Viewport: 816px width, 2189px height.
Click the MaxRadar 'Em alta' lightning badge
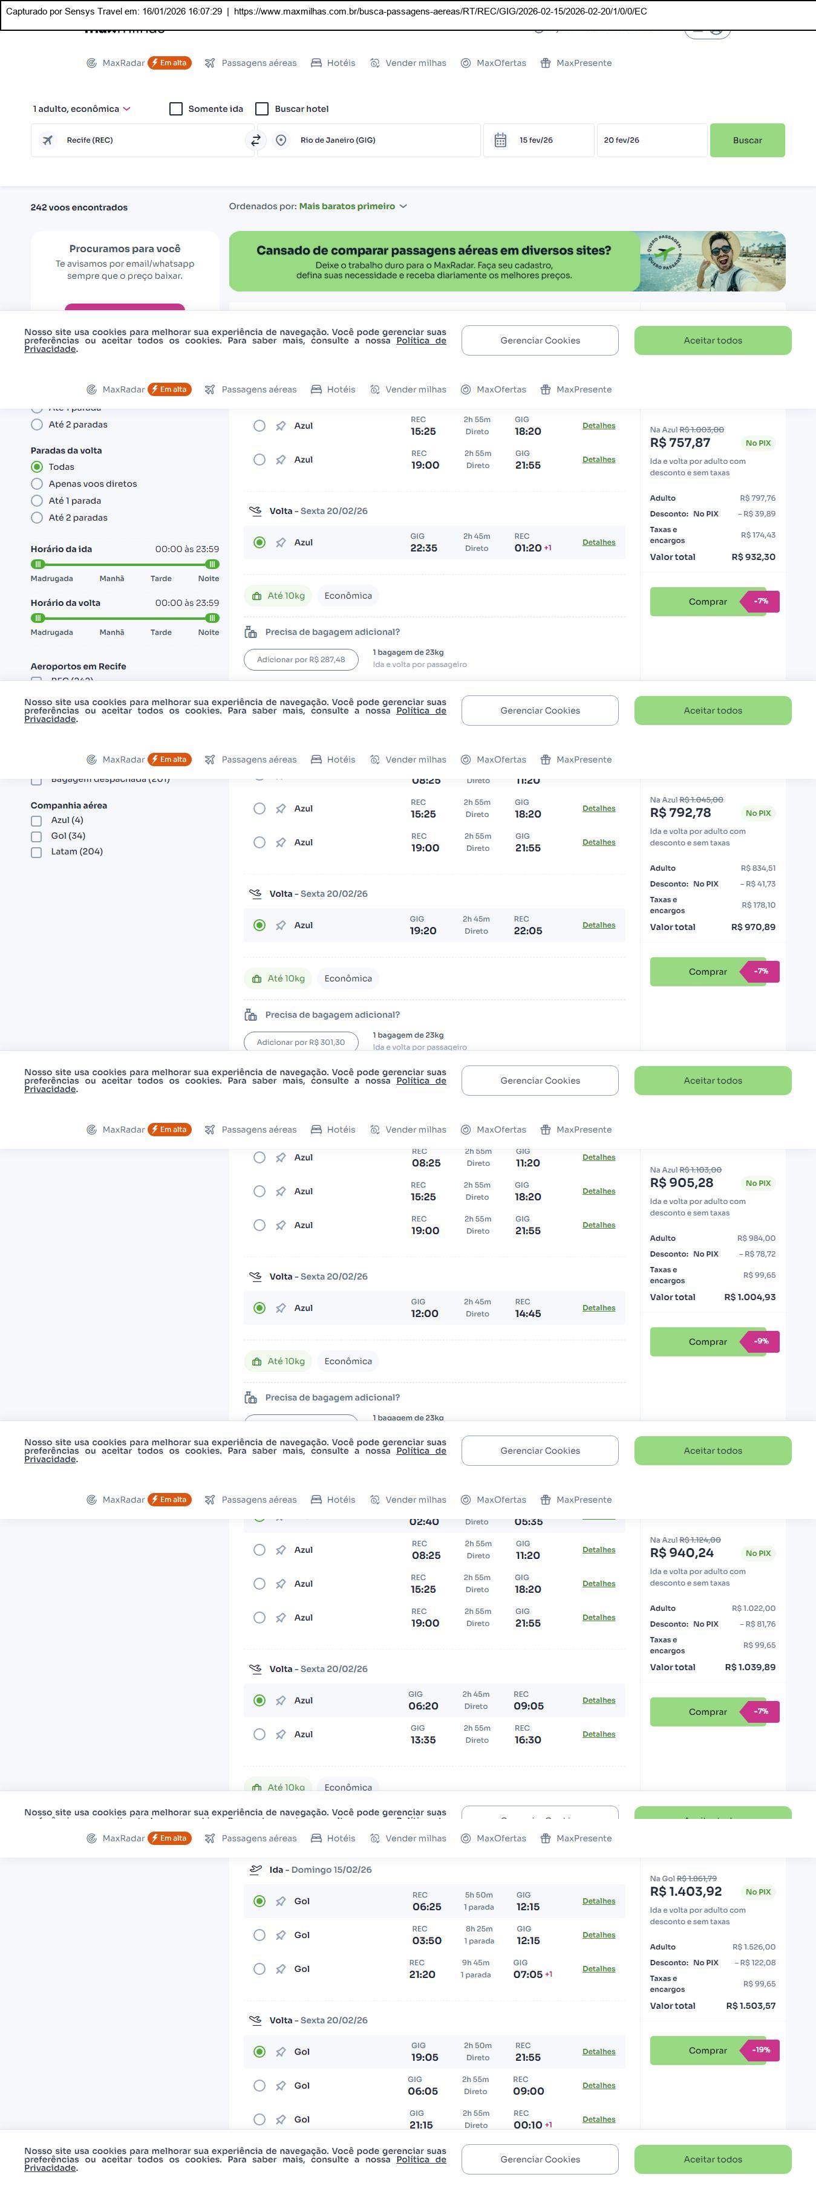169,63
